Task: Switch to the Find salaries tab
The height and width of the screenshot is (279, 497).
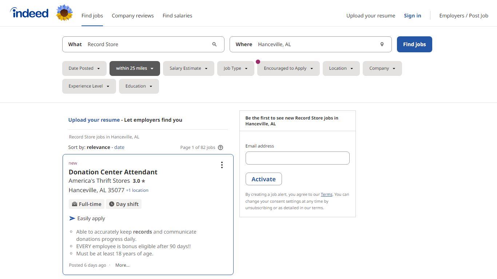Action: 178,16
